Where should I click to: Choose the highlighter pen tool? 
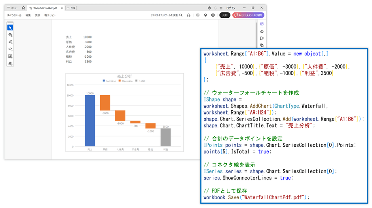pyautogui.click(x=10, y=42)
